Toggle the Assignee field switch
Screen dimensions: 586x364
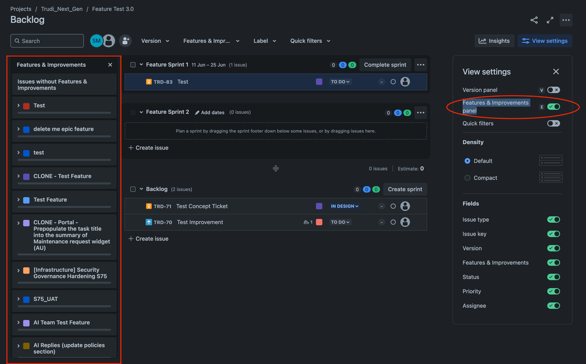tap(553, 305)
